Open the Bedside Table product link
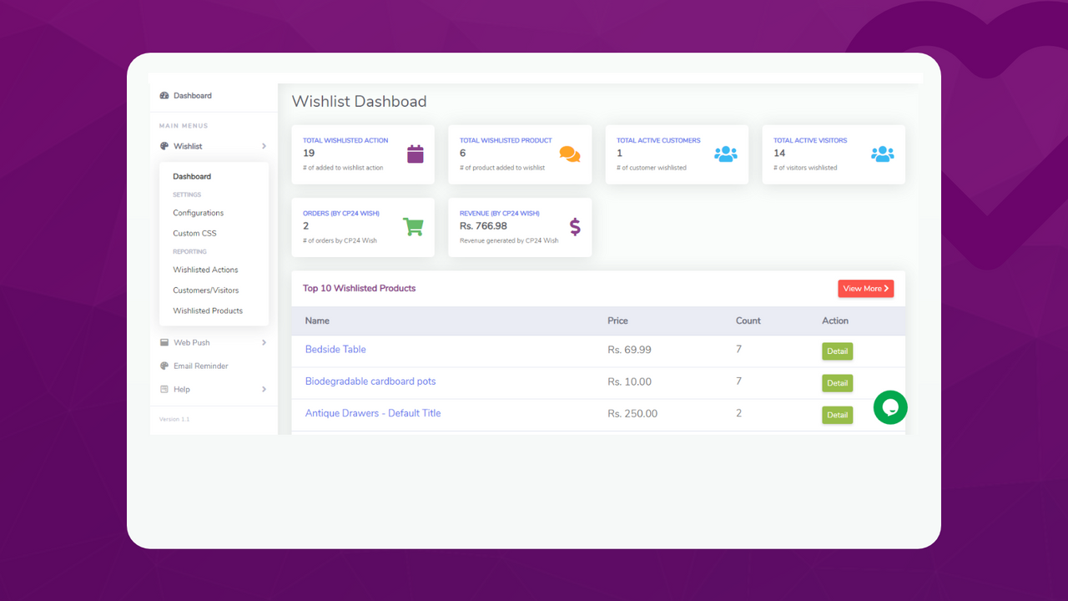Image resolution: width=1068 pixels, height=601 pixels. point(335,350)
